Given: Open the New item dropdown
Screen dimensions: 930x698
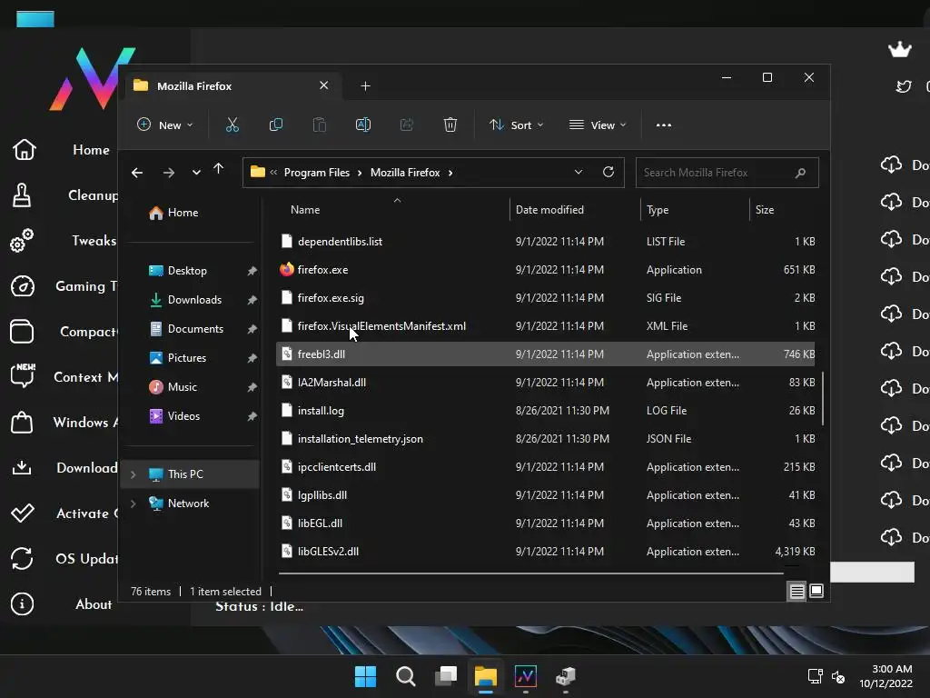Looking at the screenshot, I should pos(165,125).
